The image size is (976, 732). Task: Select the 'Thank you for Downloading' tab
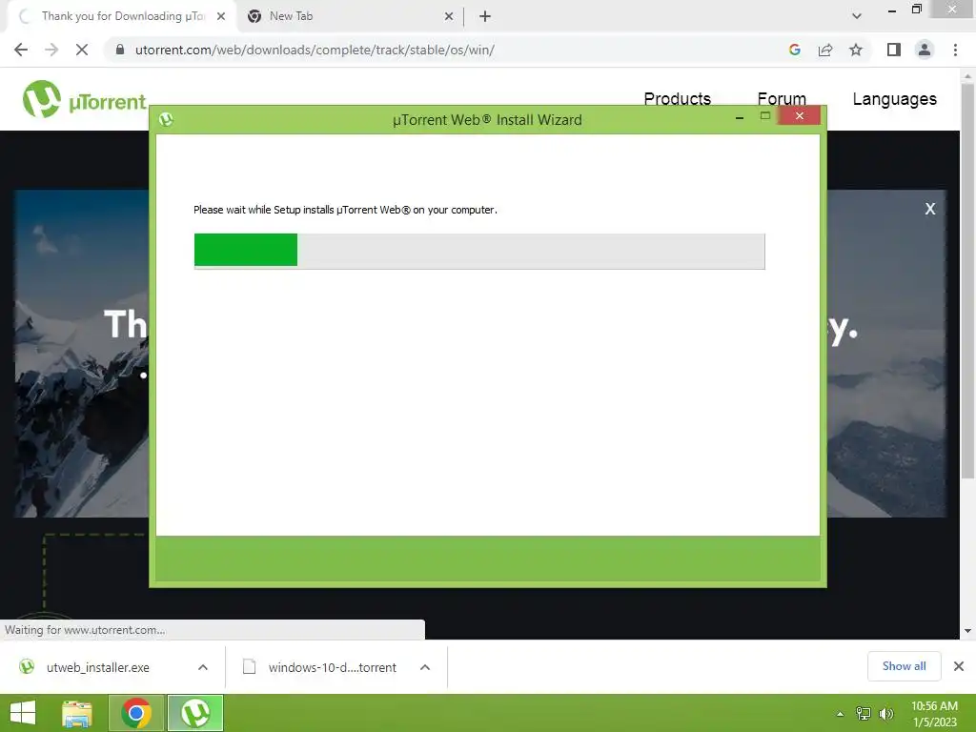(x=121, y=16)
